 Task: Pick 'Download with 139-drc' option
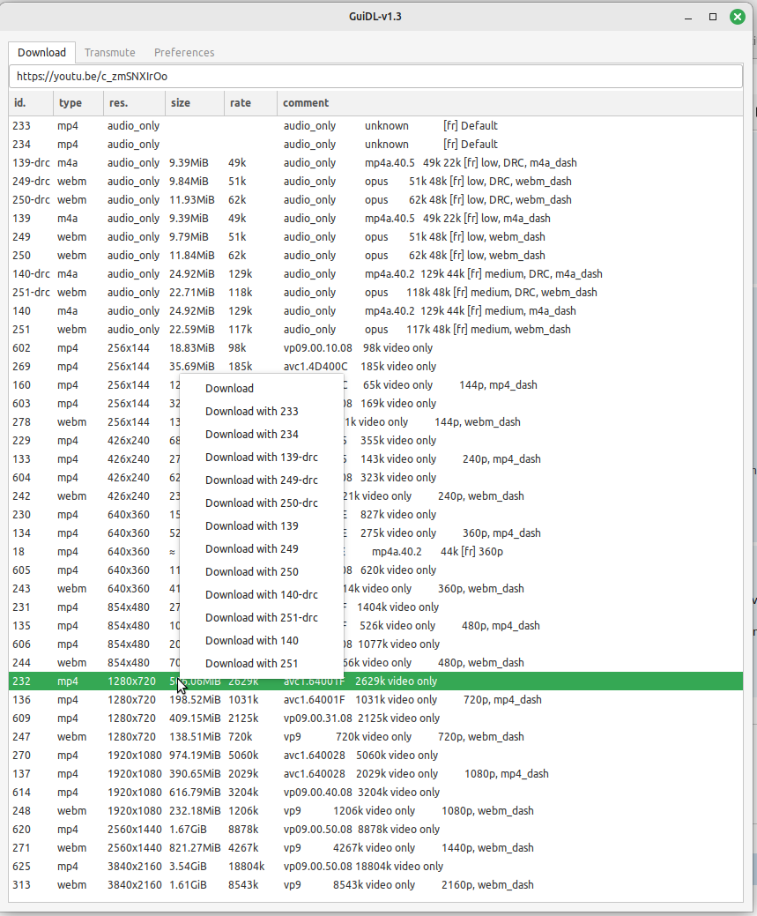pyautogui.click(x=261, y=457)
